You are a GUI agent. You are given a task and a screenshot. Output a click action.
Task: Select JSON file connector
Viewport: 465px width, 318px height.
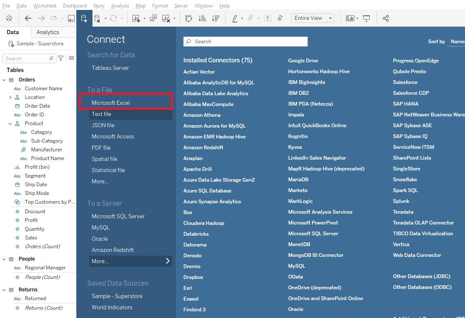103,126
